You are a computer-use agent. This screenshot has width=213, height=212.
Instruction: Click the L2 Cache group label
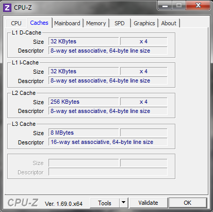[x=24, y=93]
